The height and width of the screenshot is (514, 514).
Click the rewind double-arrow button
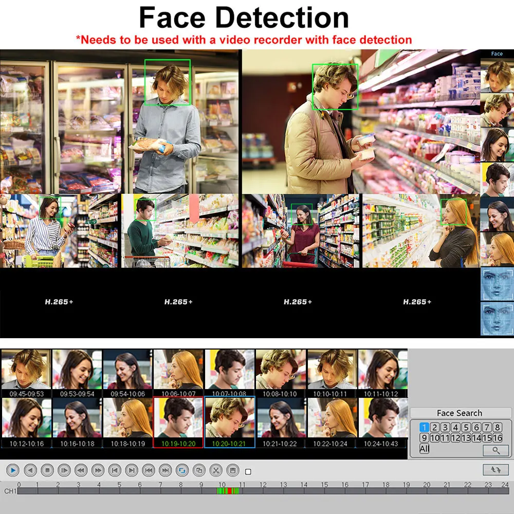tap(81, 470)
